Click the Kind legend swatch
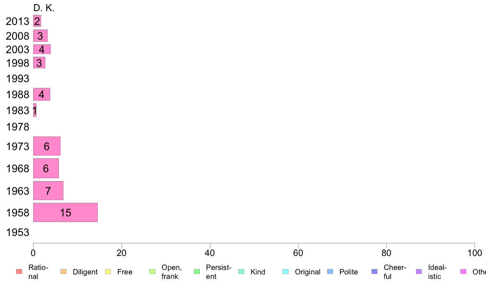 tap(241, 272)
